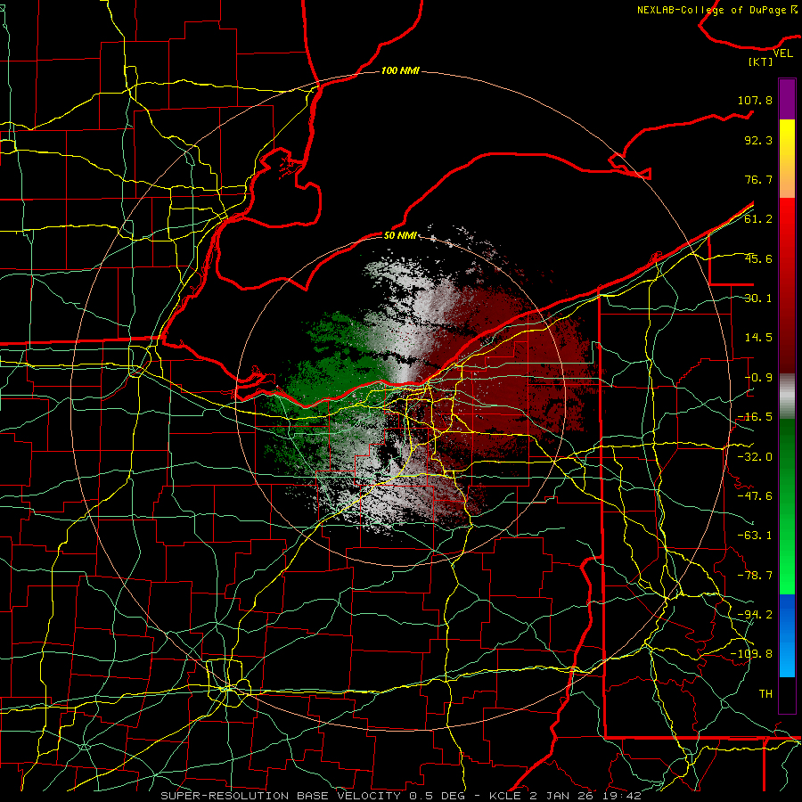
Task: Click the -94.2 legend value
Action: pyautogui.click(x=755, y=614)
